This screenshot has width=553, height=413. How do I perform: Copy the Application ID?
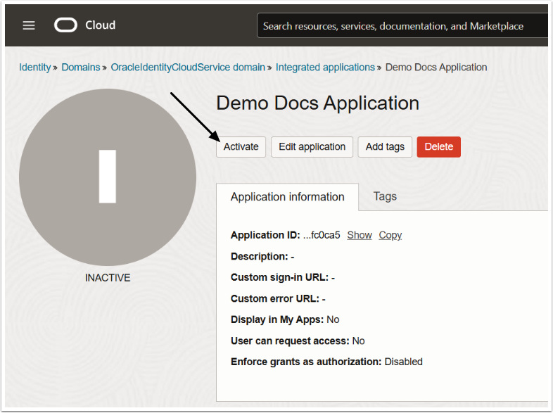click(x=390, y=235)
